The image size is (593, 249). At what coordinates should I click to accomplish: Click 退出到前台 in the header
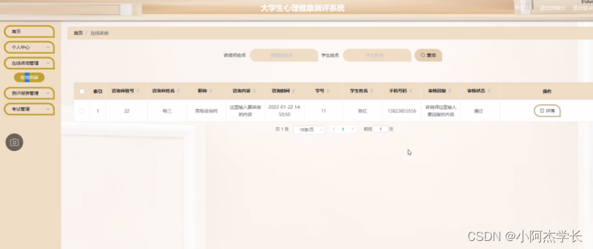(553, 8)
